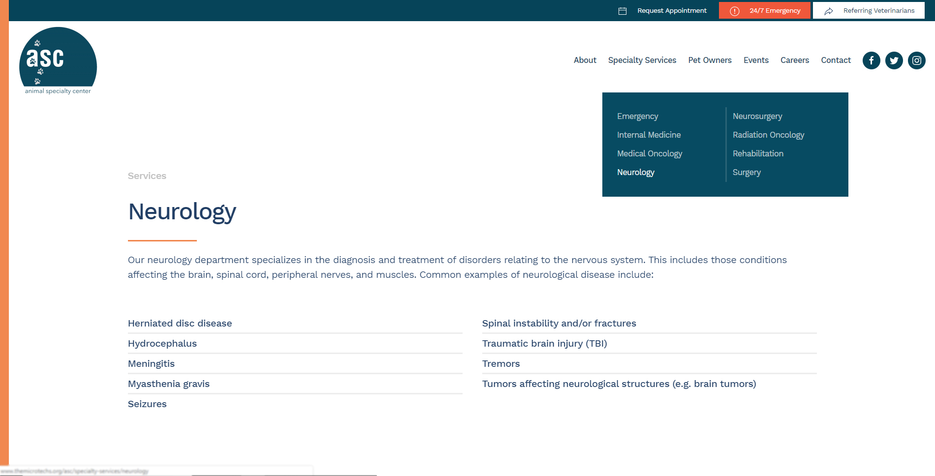Click the ASC animal specialty center logo
The width and height of the screenshot is (935, 476).
pos(58,60)
